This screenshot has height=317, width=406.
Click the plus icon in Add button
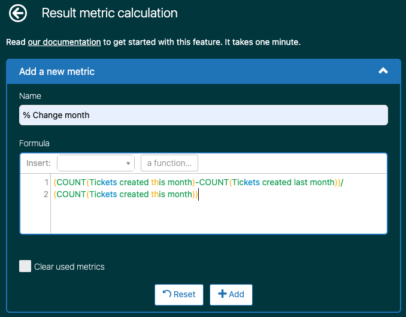click(x=222, y=294)
